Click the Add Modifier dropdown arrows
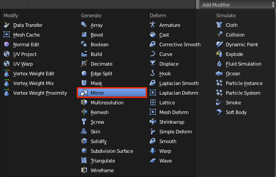Screen dimensions: 276x177 coord(273,5)
